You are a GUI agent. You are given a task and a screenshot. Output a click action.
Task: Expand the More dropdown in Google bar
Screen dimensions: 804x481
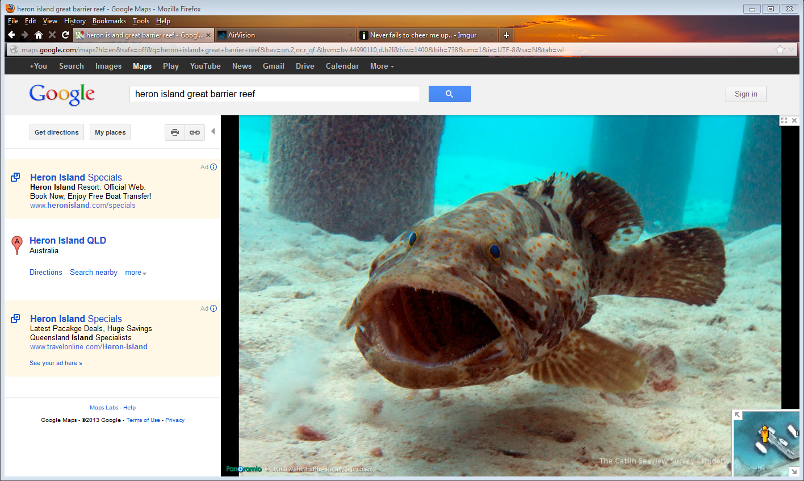pyautogui.click(x=382, y=66)
